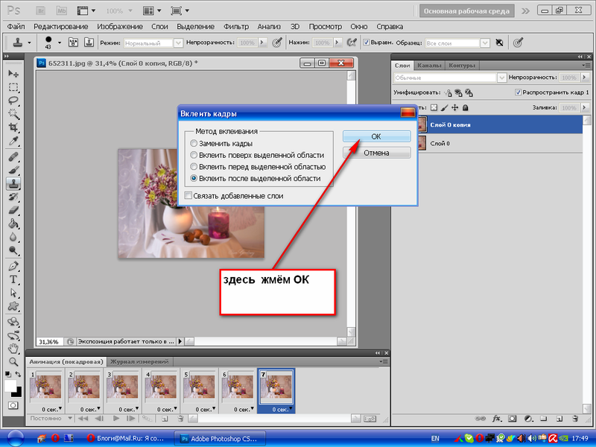Viewport: 596px width, 447px height.
Task: Select animation frame 3 thumbnail
Action: (122, 387)
